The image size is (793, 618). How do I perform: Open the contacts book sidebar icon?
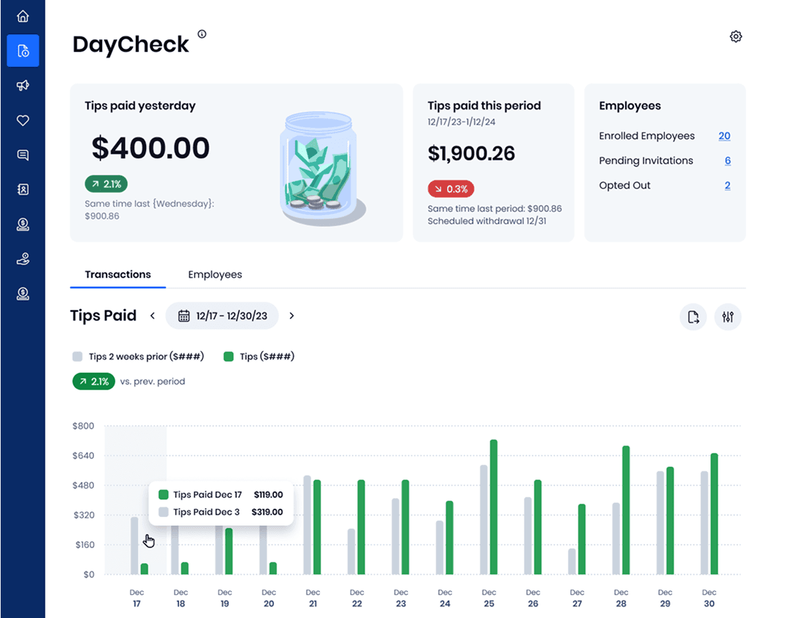point(23,190)
